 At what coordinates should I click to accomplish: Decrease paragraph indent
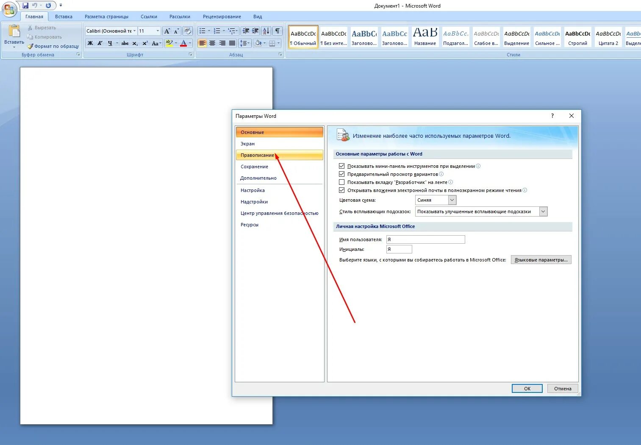click(x=246, y=31)
